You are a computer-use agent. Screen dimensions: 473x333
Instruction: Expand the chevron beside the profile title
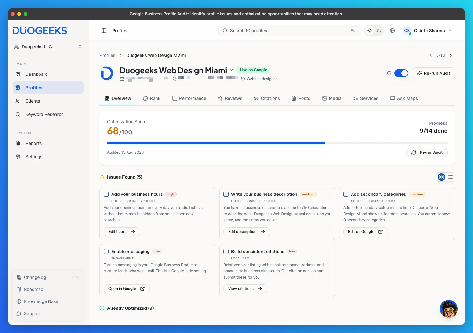[x=231, y=70]
